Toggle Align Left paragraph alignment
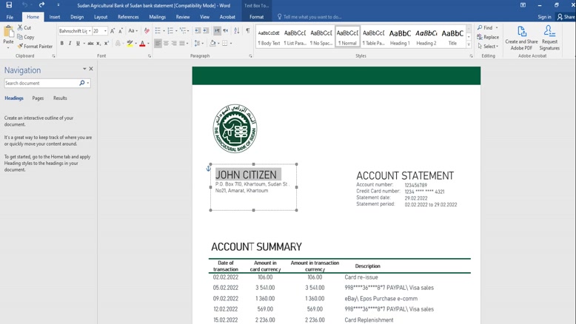 click(x=158, y=44)
